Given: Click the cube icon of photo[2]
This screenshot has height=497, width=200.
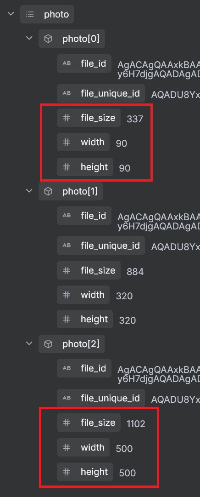Looking at the screenshot, I should click(x=48, y=343).
